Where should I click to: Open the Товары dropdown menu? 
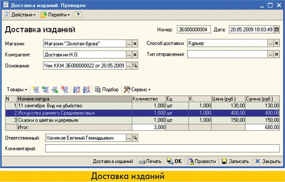pos(17,90)
